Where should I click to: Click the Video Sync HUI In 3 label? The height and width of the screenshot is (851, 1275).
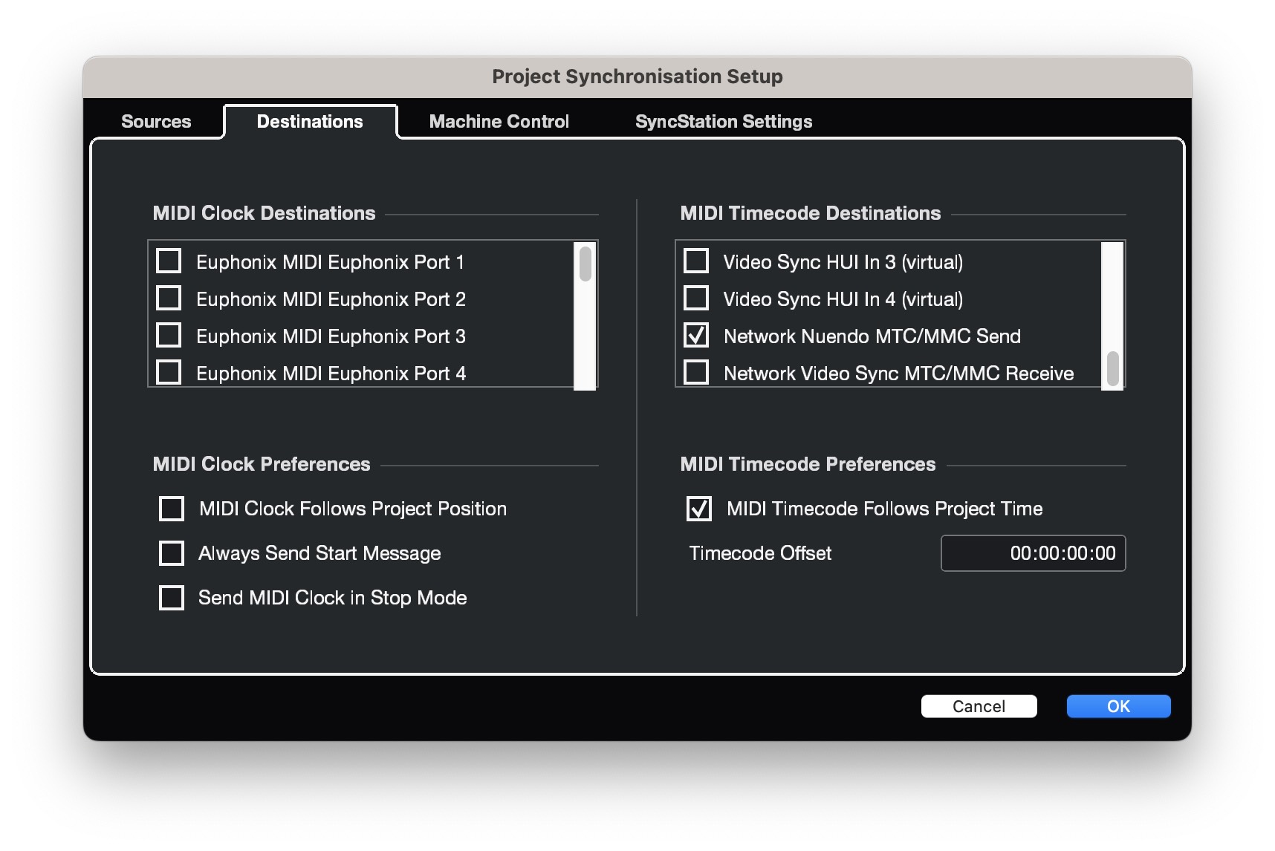click(843, 262)
